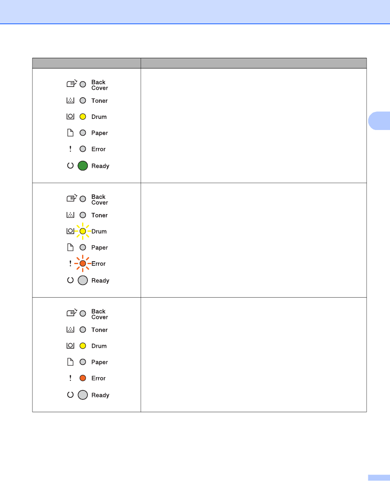Click the Drum label in third panel
Viewport: 390px width, 504px height.
pyautogui.click(x=99, y=346)
